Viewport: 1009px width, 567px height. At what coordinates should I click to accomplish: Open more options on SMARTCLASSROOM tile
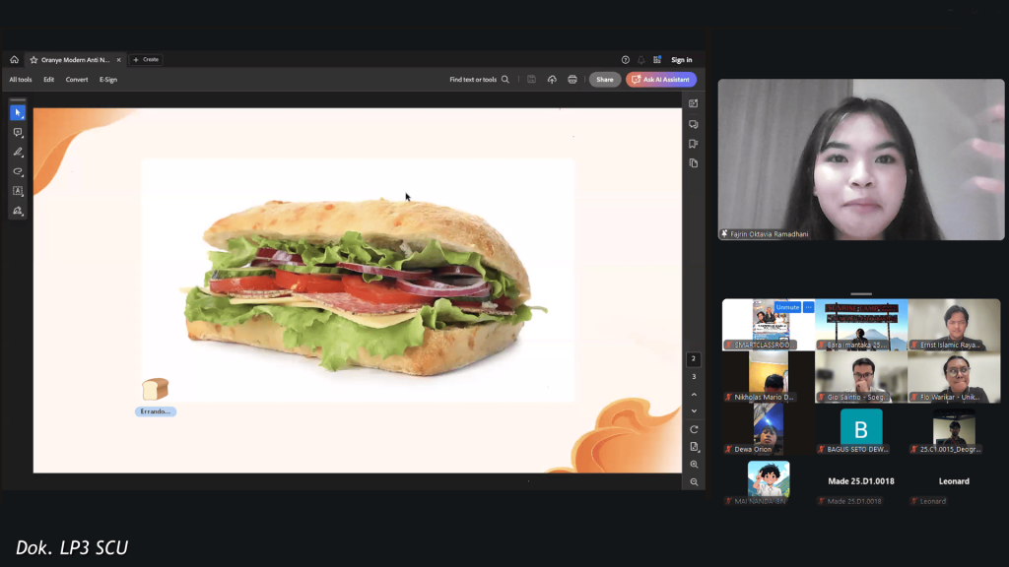pyautogui.click(x=809, y=307)
